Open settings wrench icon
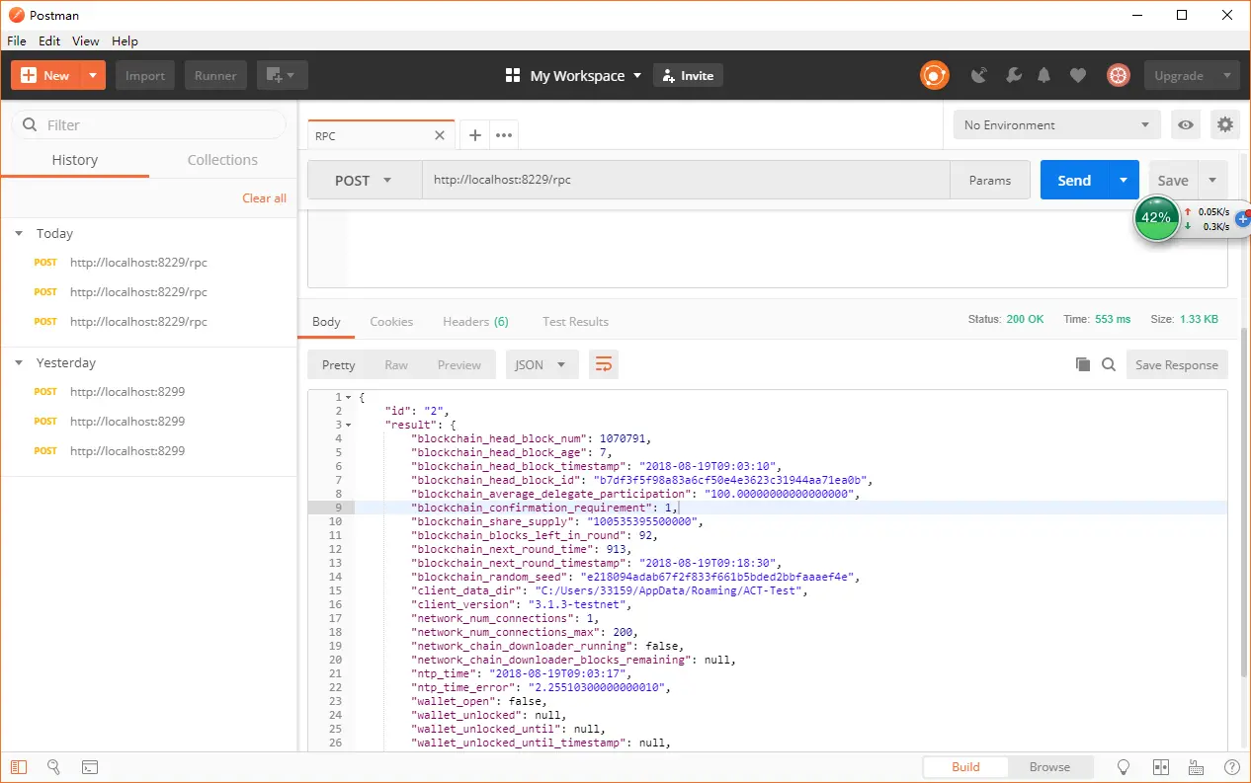 click(x=1013, y=75)
